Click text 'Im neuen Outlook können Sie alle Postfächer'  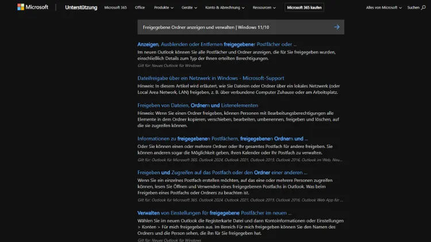point(184,52)
